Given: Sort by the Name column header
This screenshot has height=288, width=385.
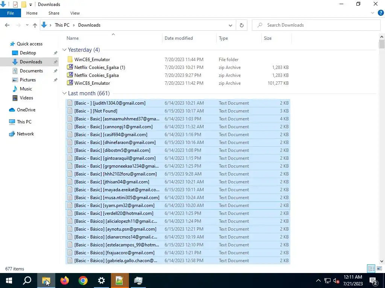Looking at the screenshot, I should pos(113,38).
